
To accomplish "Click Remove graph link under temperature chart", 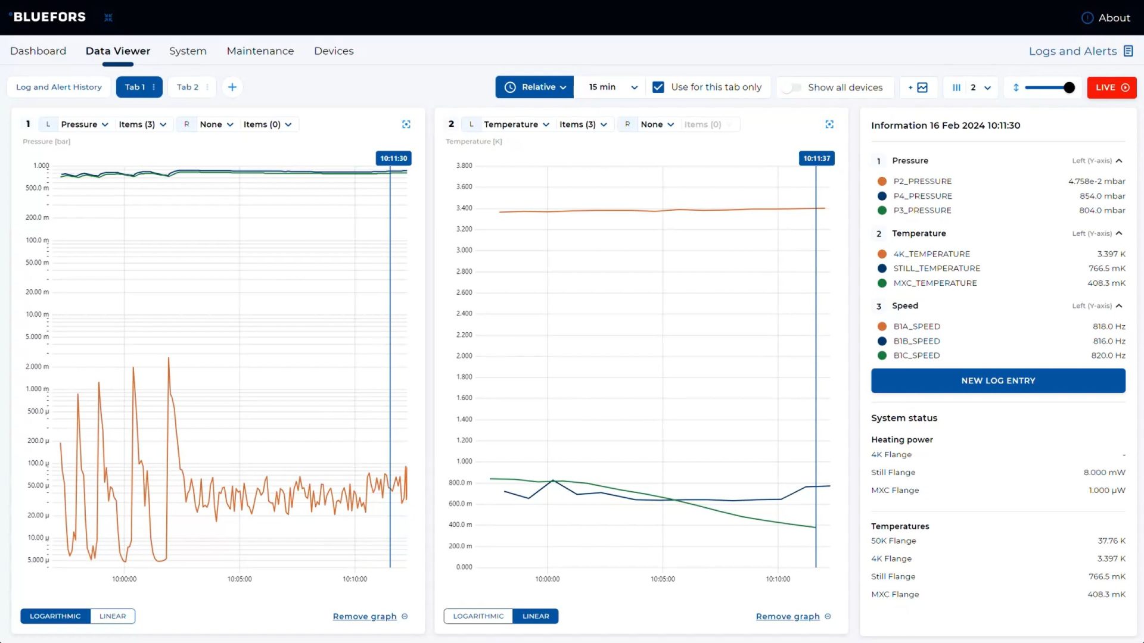I will tap(788, 616).
